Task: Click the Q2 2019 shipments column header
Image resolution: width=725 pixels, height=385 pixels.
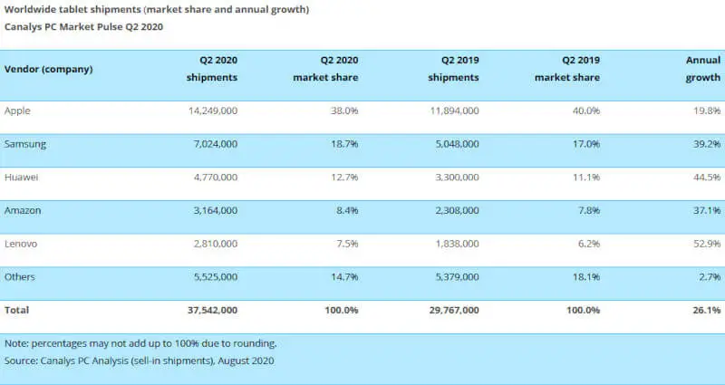Action: coord(454,70)
